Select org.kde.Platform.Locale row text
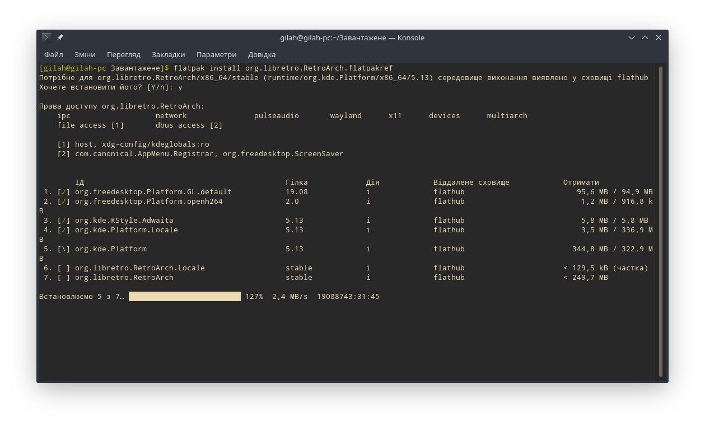 tap(126, 230)
